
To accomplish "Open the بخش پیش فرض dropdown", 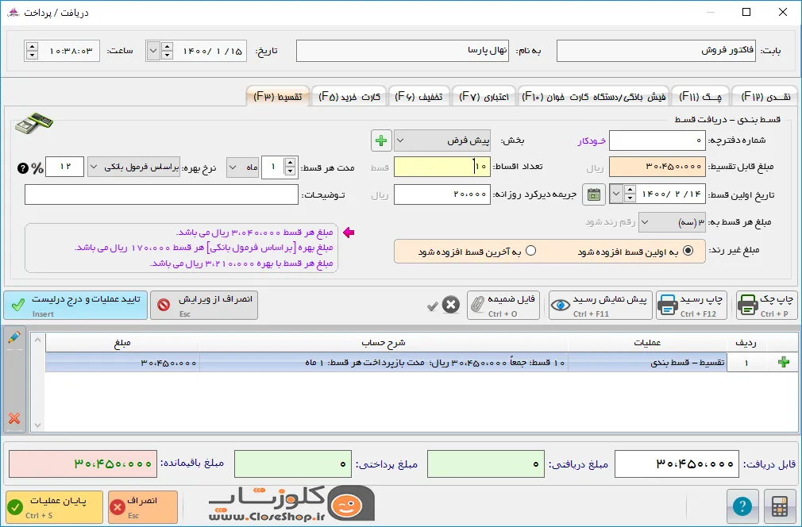I will 442,140.
